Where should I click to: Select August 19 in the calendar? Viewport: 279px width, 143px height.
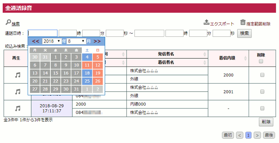click(98, 73)
